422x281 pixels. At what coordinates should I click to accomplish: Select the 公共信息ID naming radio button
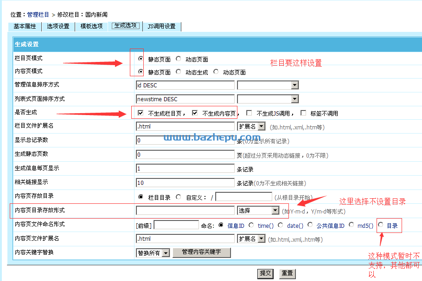point(310,225)
